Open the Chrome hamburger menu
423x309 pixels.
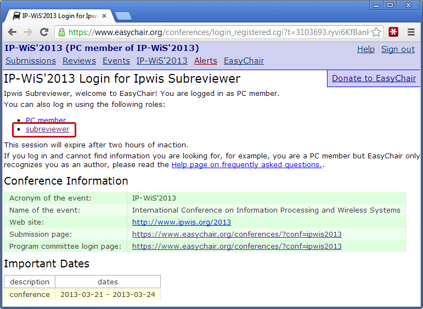(411, 32)
